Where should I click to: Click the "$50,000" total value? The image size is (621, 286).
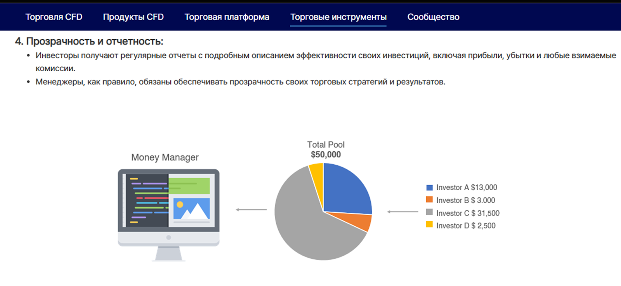pyautogui.click(x=326, y=155)
